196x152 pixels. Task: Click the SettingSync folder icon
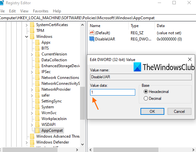(37, 101)
